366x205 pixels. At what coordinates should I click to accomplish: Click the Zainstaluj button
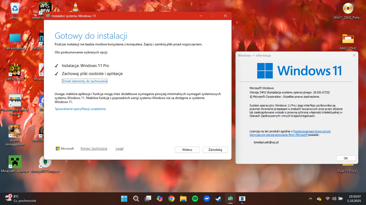215,150
